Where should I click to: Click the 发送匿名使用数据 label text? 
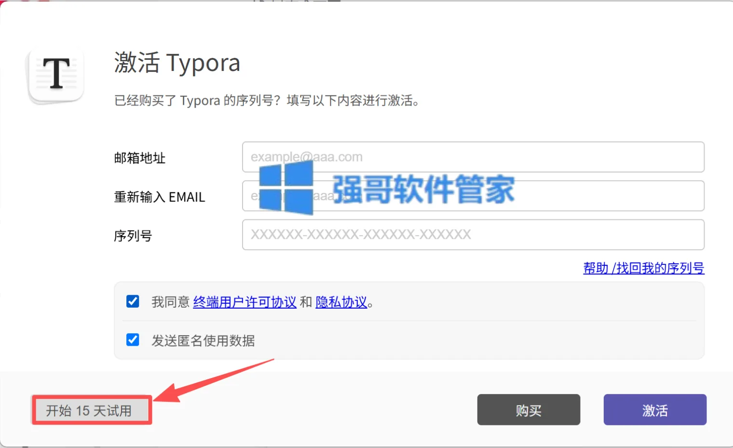coord(203,341)
